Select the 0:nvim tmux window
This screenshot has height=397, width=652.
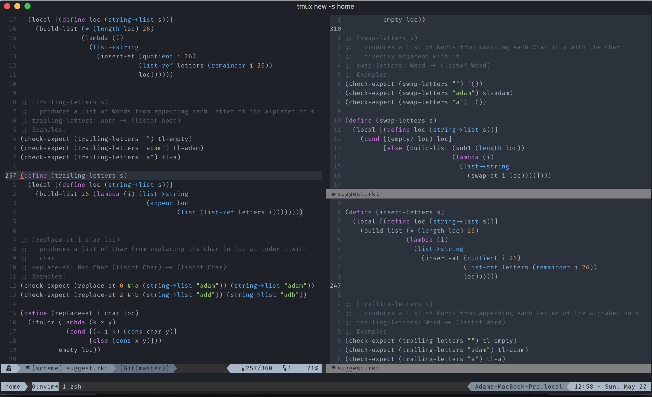pyautogui.click(x=45, y=386)
